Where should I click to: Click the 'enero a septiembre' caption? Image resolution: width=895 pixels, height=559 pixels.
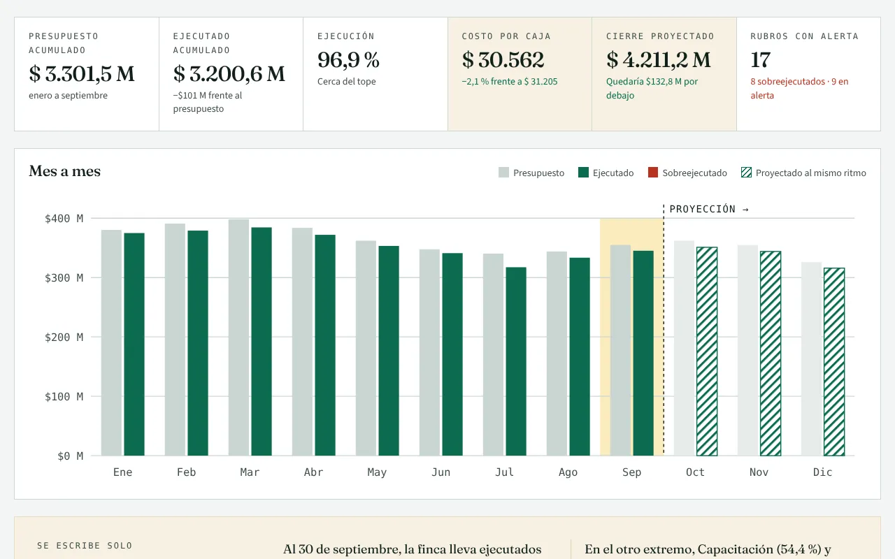pos(69,95)
